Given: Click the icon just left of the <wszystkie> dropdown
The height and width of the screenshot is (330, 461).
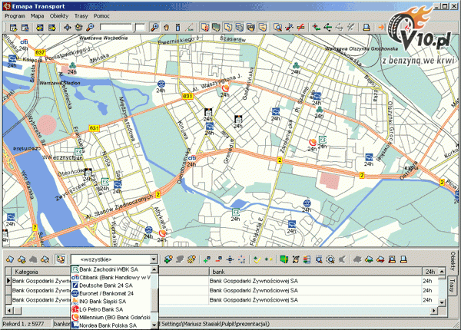Looking at the screenshot, I should tap(61, 259).
